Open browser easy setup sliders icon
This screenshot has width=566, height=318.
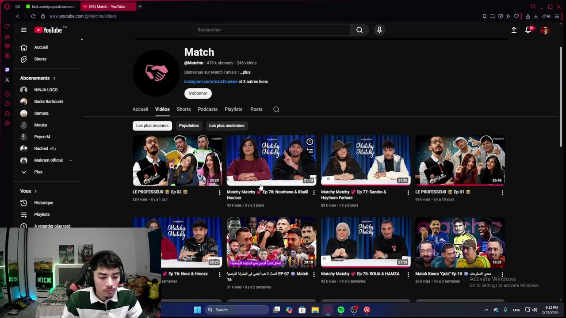557,16
